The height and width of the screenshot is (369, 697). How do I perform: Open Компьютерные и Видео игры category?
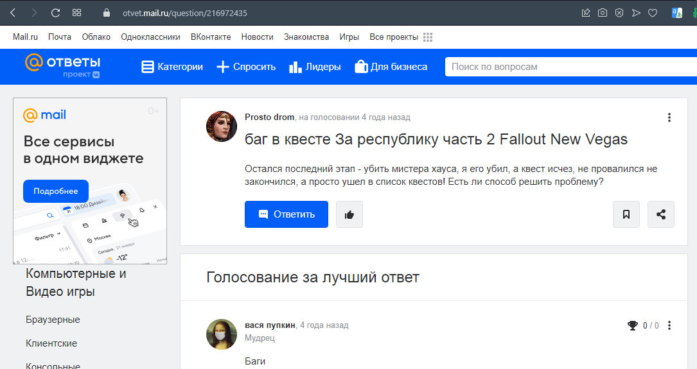tap(76, 282)
